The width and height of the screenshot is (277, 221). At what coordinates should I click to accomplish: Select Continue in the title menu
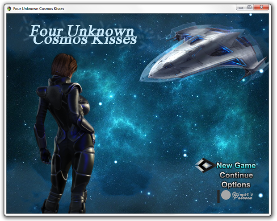[x=236, y=175]
